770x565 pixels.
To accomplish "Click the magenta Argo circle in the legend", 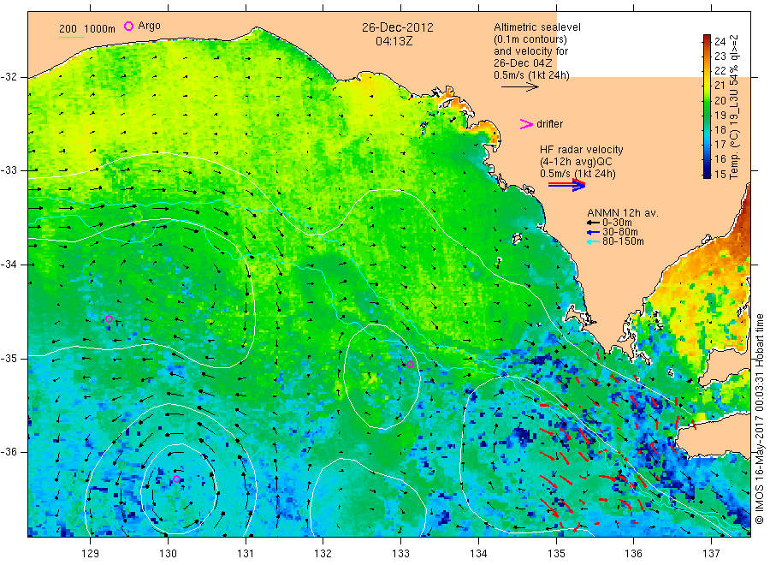I will 128,26.
